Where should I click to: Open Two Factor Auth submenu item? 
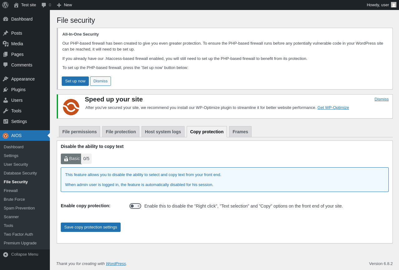point(25,234)
